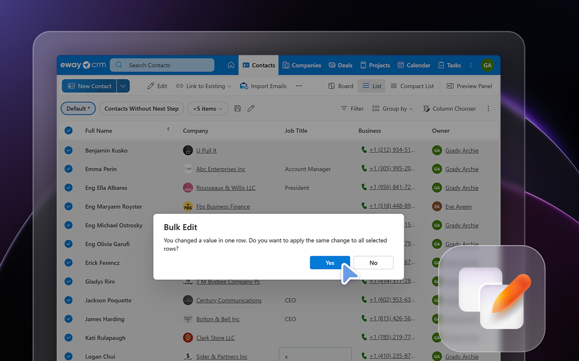
Task: Switch to the Deals tab
Action: point(340,65)
